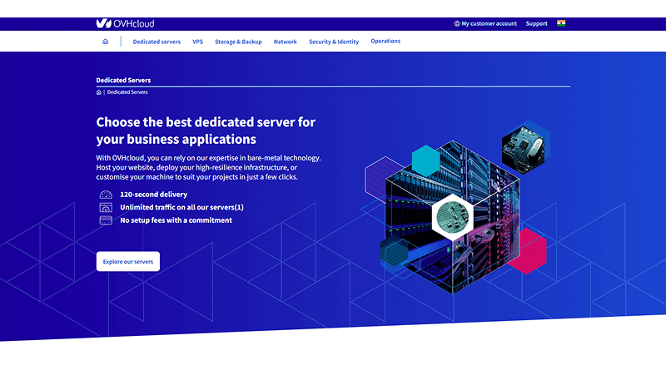666x370 pixels.
Task: Click the white hexagon chip image
Action: pyautogui.click(x=453, y=217)
